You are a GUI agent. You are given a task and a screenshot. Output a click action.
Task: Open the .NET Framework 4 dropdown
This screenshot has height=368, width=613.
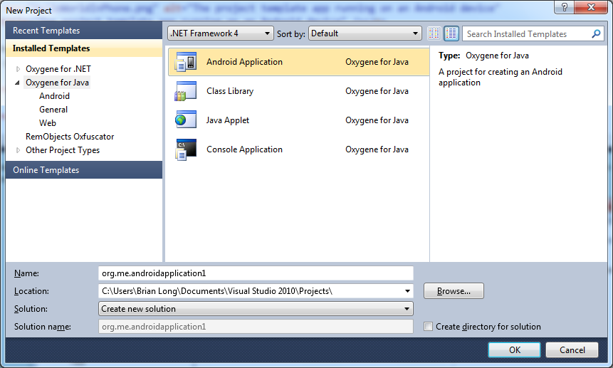click(221, 33)
